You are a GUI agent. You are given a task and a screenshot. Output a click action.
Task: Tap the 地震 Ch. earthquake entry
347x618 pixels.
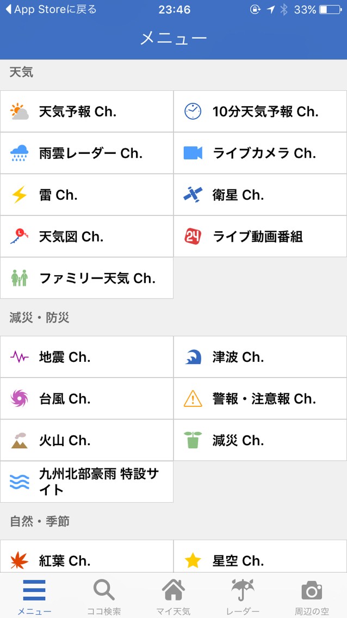(87, 357)
